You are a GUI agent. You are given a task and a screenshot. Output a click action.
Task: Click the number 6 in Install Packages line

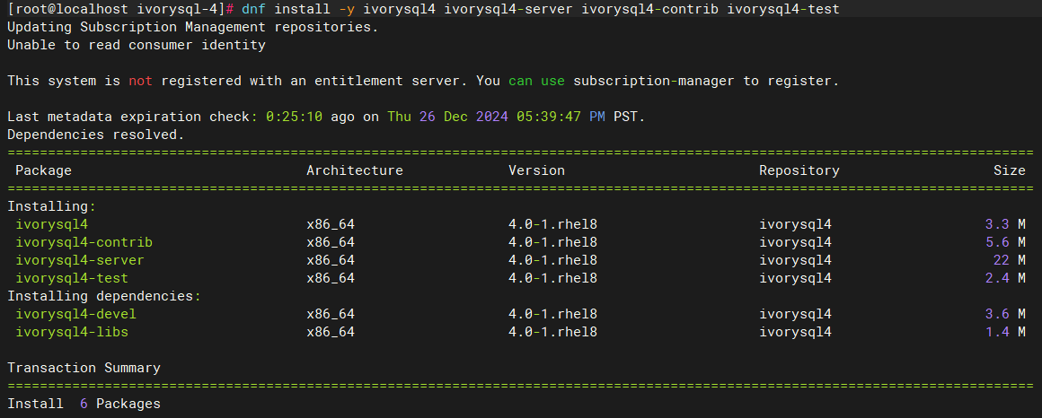pos(84,404)
